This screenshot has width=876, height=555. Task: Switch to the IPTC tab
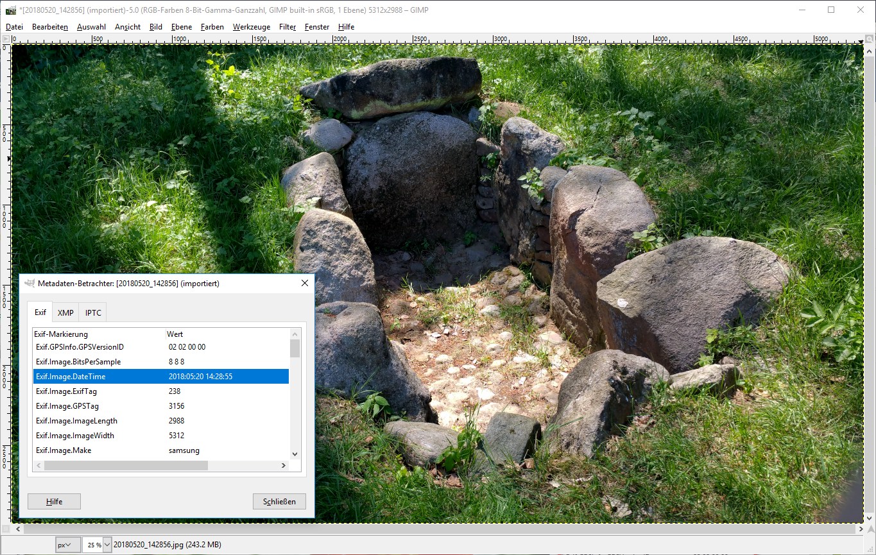(x=93, y=312)
